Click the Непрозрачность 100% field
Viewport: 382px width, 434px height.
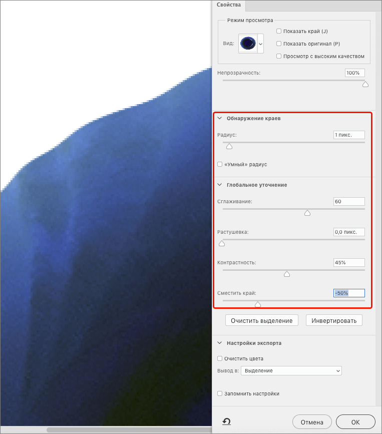tap(355, 73)
